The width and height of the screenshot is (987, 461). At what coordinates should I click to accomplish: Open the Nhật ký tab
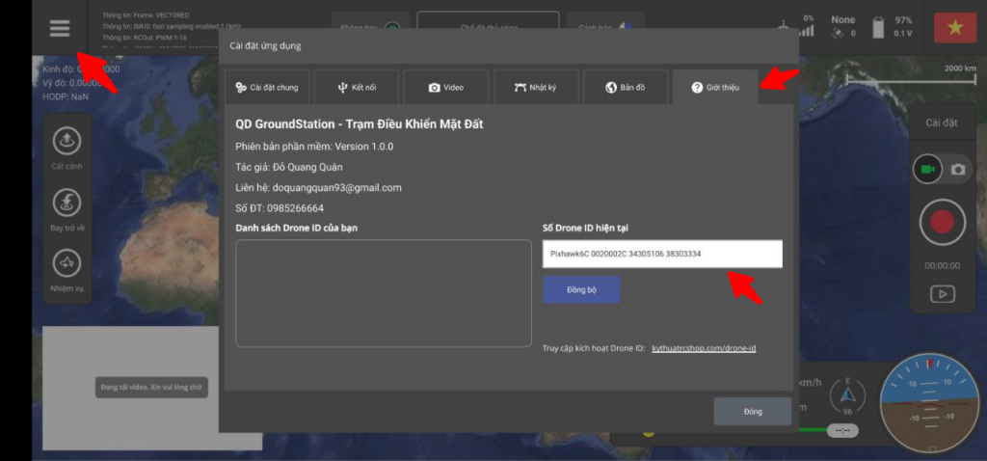pos(536,88)
